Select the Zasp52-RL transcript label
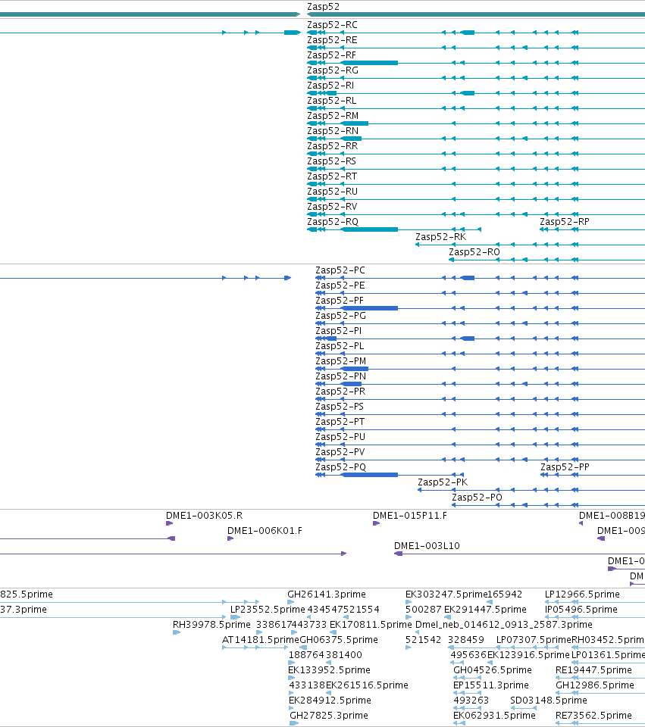The width and height of the screenshot is (645, 727). click(332, 101)
